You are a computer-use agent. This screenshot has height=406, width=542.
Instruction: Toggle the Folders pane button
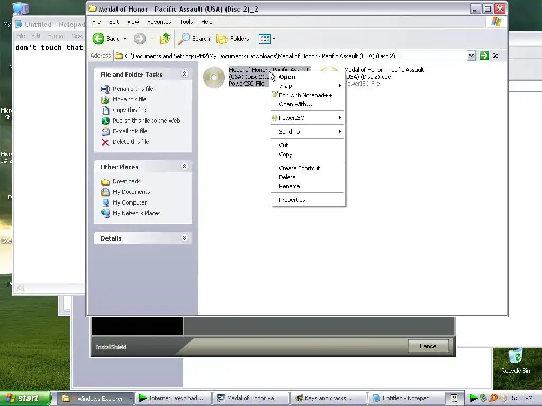233,39
